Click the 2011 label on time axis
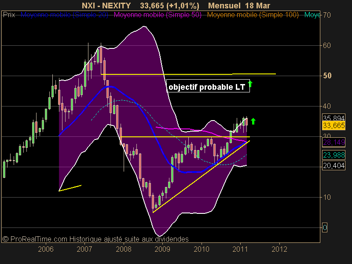Screen dimensions: 352x264 240,249
